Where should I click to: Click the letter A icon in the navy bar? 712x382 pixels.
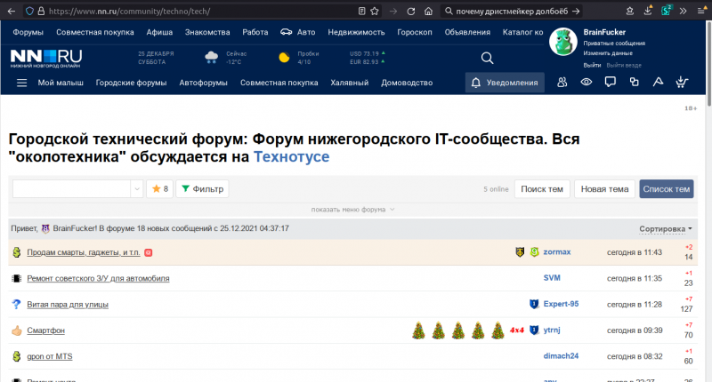(x=658, y=82)
